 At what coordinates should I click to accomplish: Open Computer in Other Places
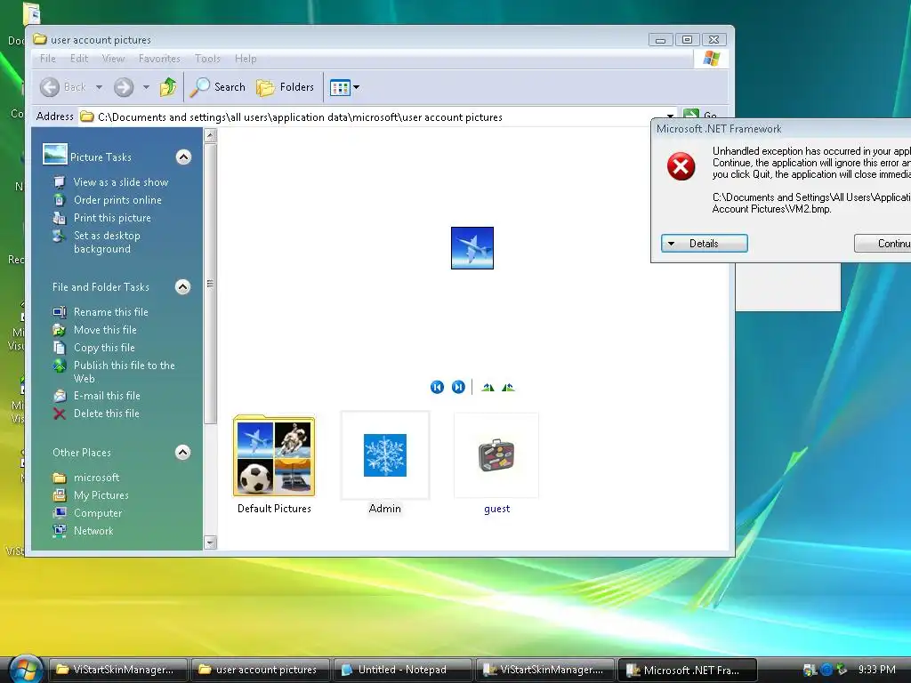98,513
